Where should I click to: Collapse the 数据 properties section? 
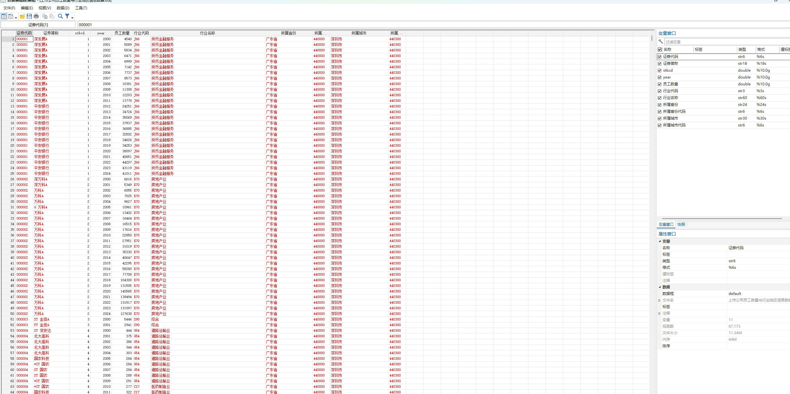point(660,287)
